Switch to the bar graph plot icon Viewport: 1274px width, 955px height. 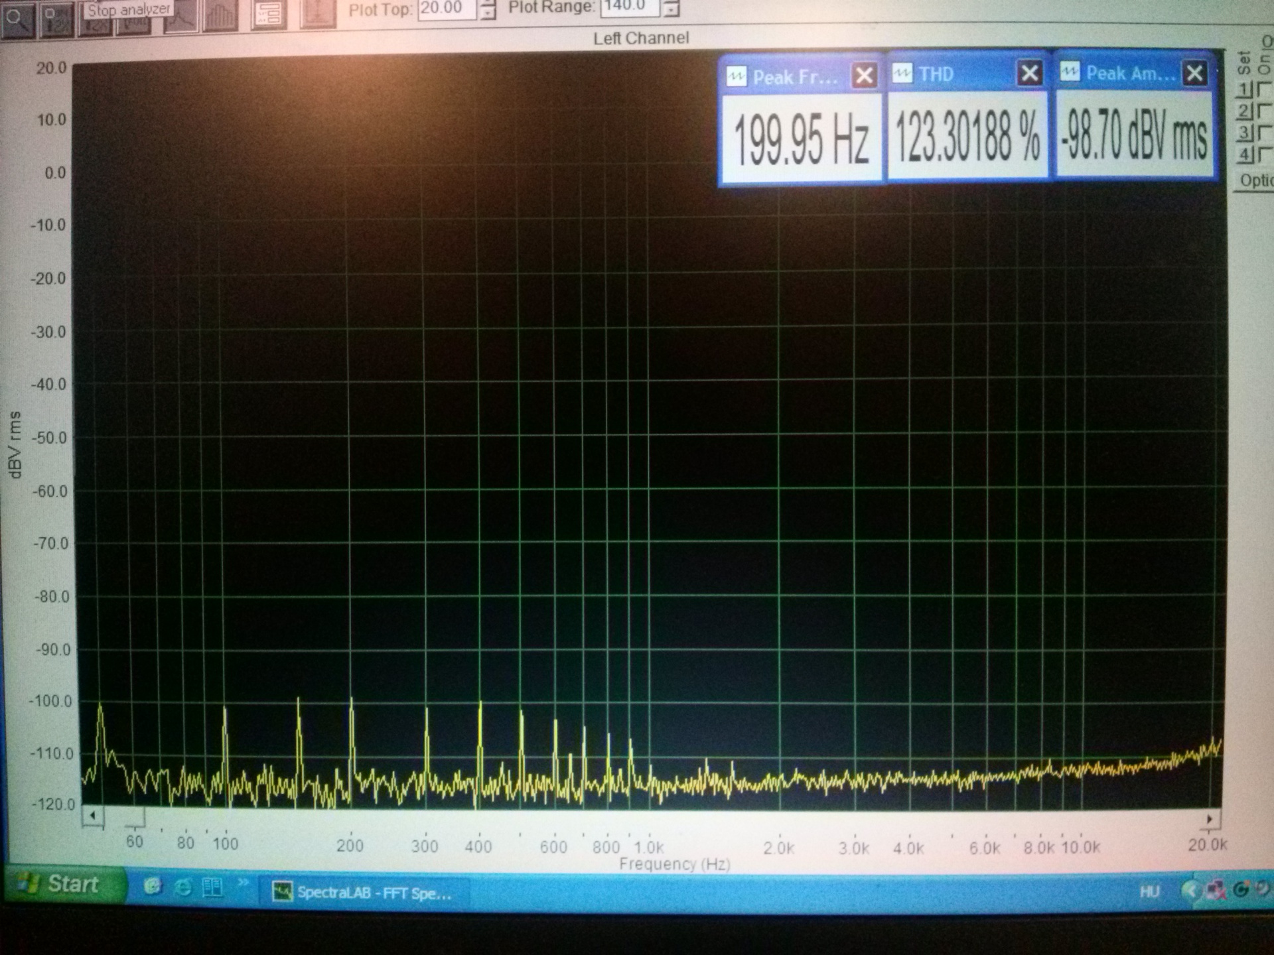tap(220, 16)
